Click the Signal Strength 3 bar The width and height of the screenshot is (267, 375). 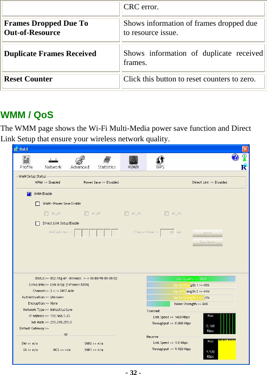[x=191, y=297]
